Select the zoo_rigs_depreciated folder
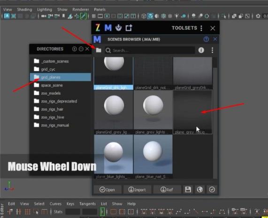 (x=61, y=101)
